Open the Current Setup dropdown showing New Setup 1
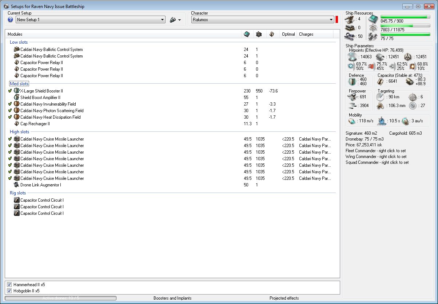The image size is (438, 304). coord(90,20)
